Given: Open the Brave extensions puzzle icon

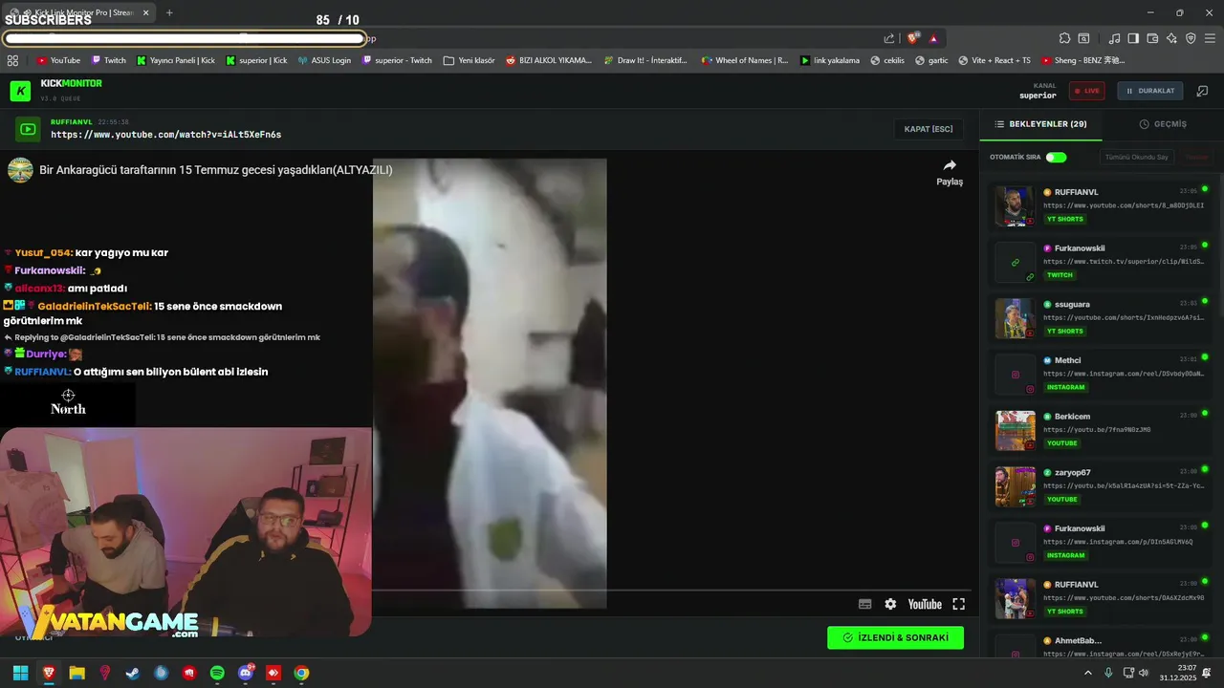Looking at the screenshot, I should [1064, 38].
